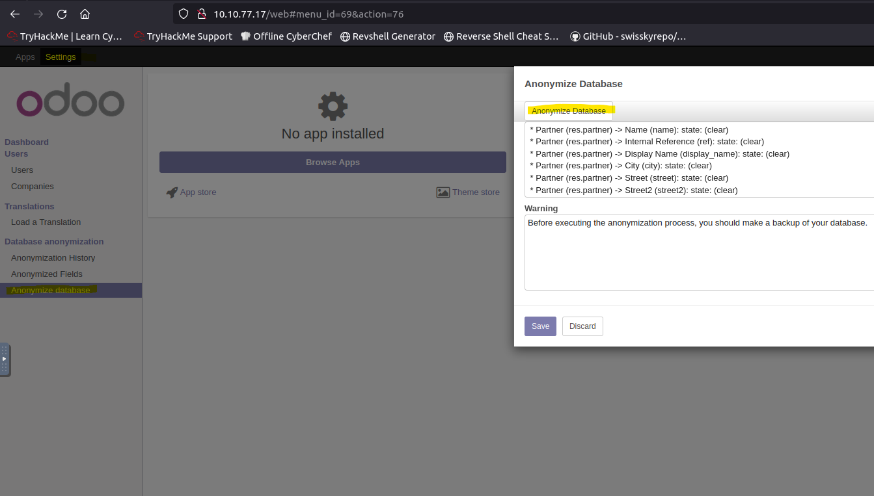Click the Browse Apps button
Image resolution: width=874 pixels, height=496 pixels.
point(333,163)
